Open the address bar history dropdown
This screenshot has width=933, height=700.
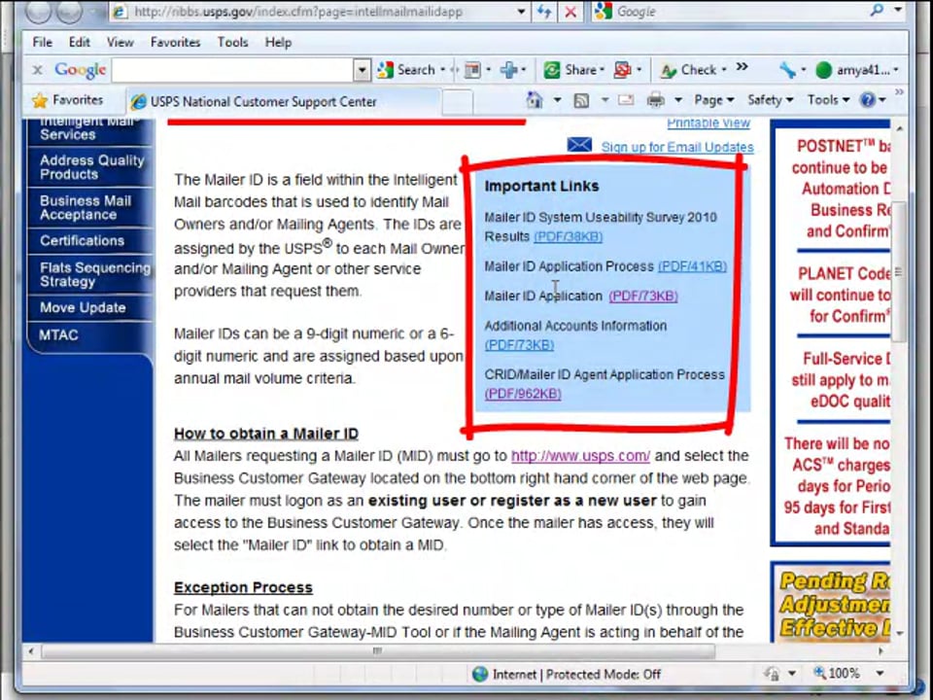point(521,12)
